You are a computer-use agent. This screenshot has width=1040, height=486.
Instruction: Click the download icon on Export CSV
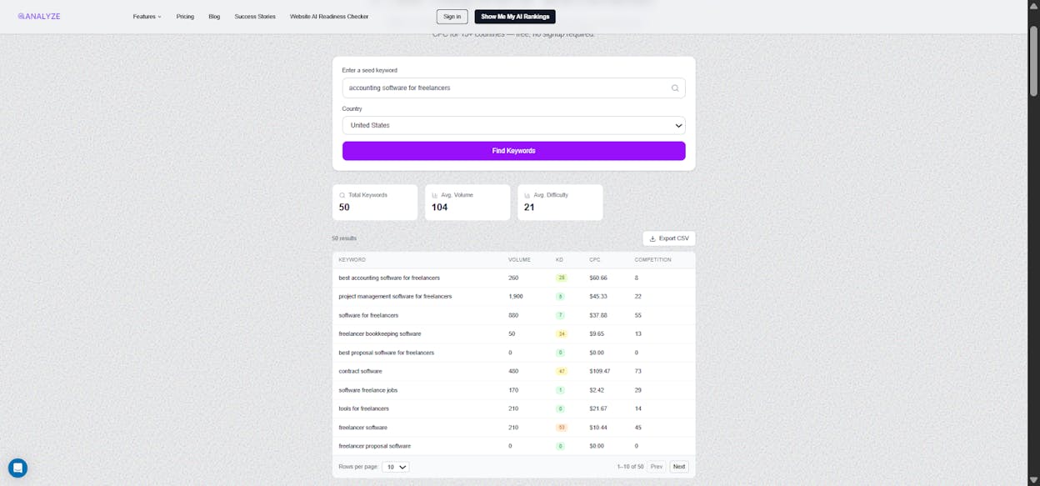tap(652, 238)
